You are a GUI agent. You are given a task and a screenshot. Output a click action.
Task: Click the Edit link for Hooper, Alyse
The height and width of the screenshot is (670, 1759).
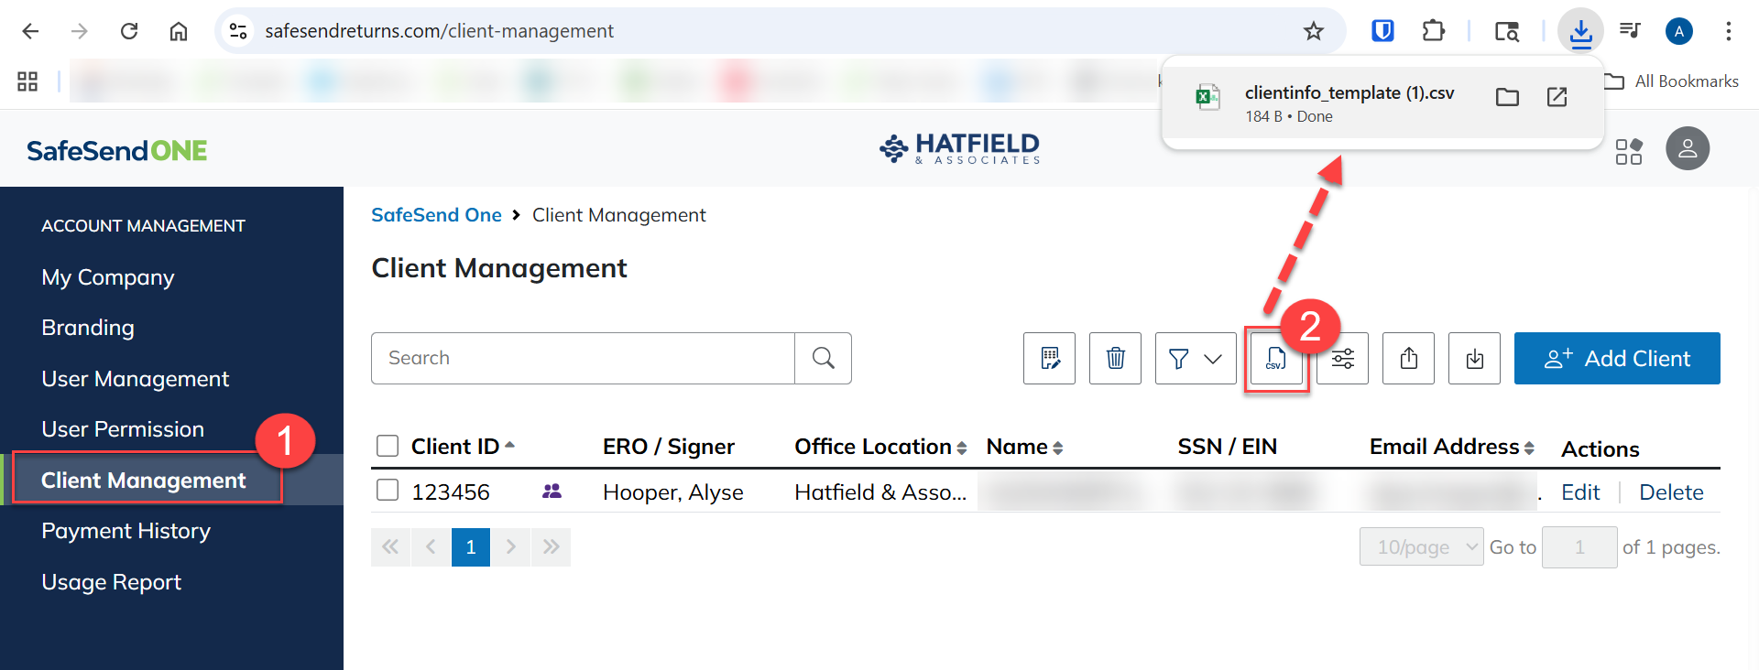pos(1580,492)
